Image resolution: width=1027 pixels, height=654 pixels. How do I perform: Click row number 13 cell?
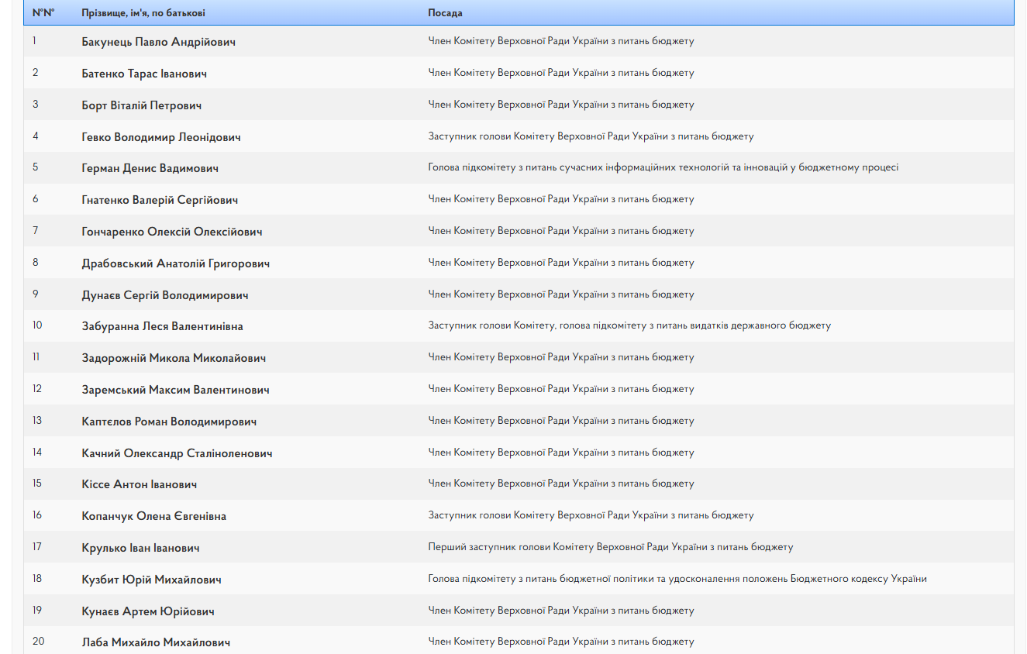37,421
